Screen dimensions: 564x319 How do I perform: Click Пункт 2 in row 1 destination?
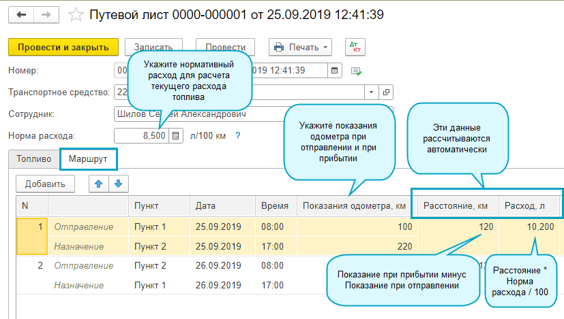tap(150, 246)
